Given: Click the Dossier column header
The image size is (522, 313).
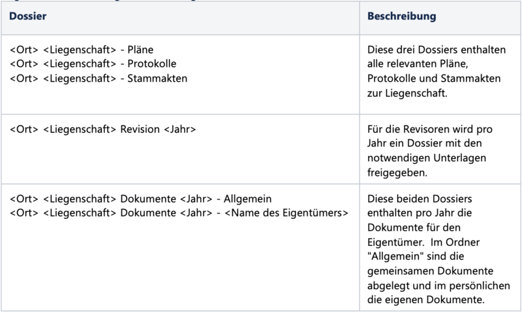Looking at the screenshot, I should pyautogui.click(x=27, y=16).
